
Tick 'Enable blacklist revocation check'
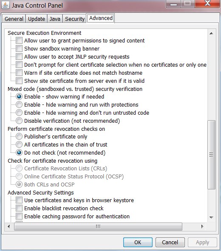coord(19,208)
